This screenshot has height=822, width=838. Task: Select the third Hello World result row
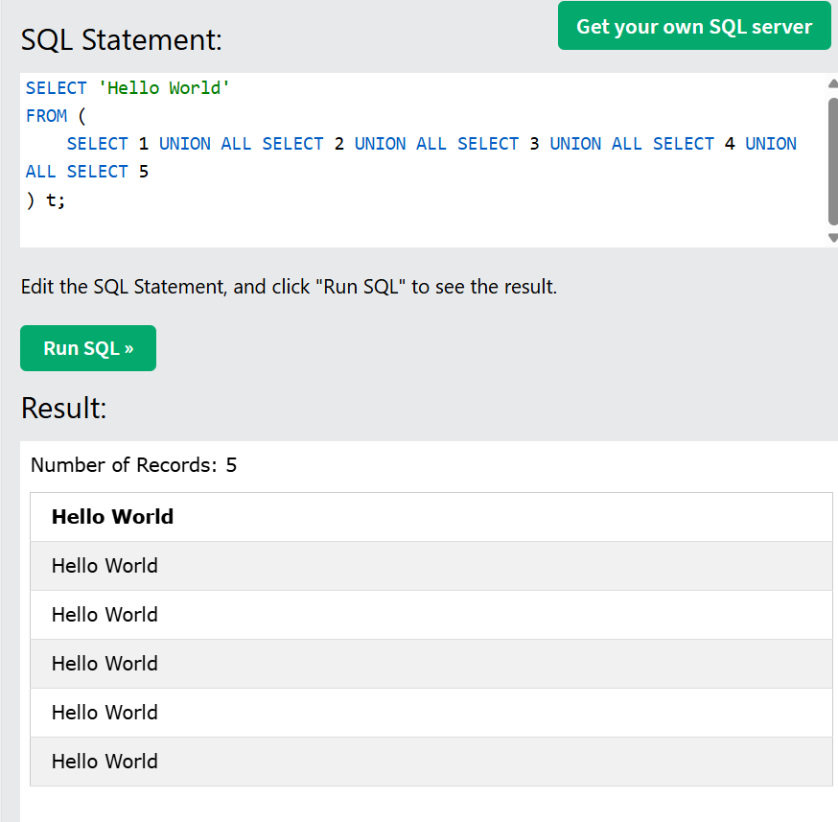pos(105,664)
